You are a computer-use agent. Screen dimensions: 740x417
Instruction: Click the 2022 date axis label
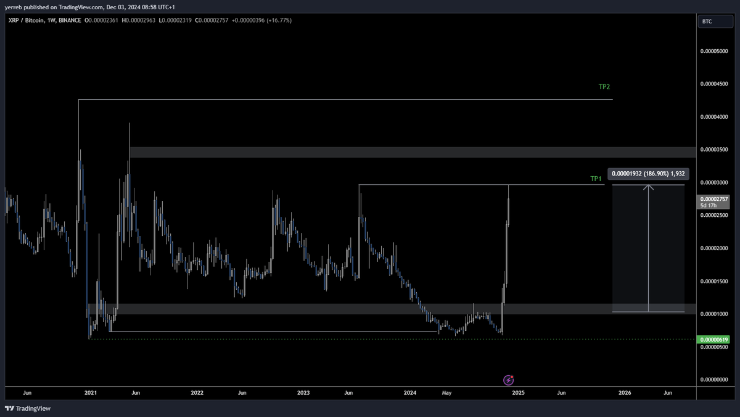[197, 392]
